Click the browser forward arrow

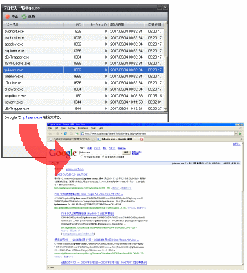click(x=57, y=133)
